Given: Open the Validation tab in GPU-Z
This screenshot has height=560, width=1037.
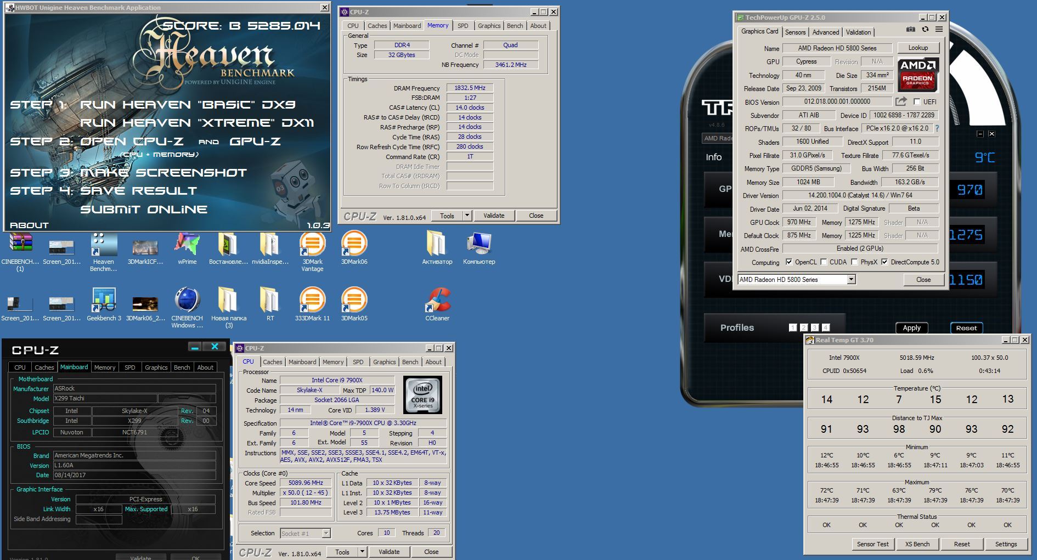Looking at the screenshot, I should [x=858, y=32].
